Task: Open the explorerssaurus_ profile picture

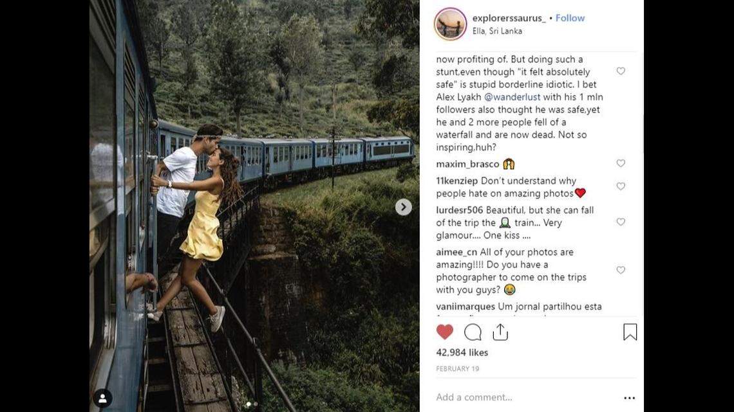Action: 450,24
